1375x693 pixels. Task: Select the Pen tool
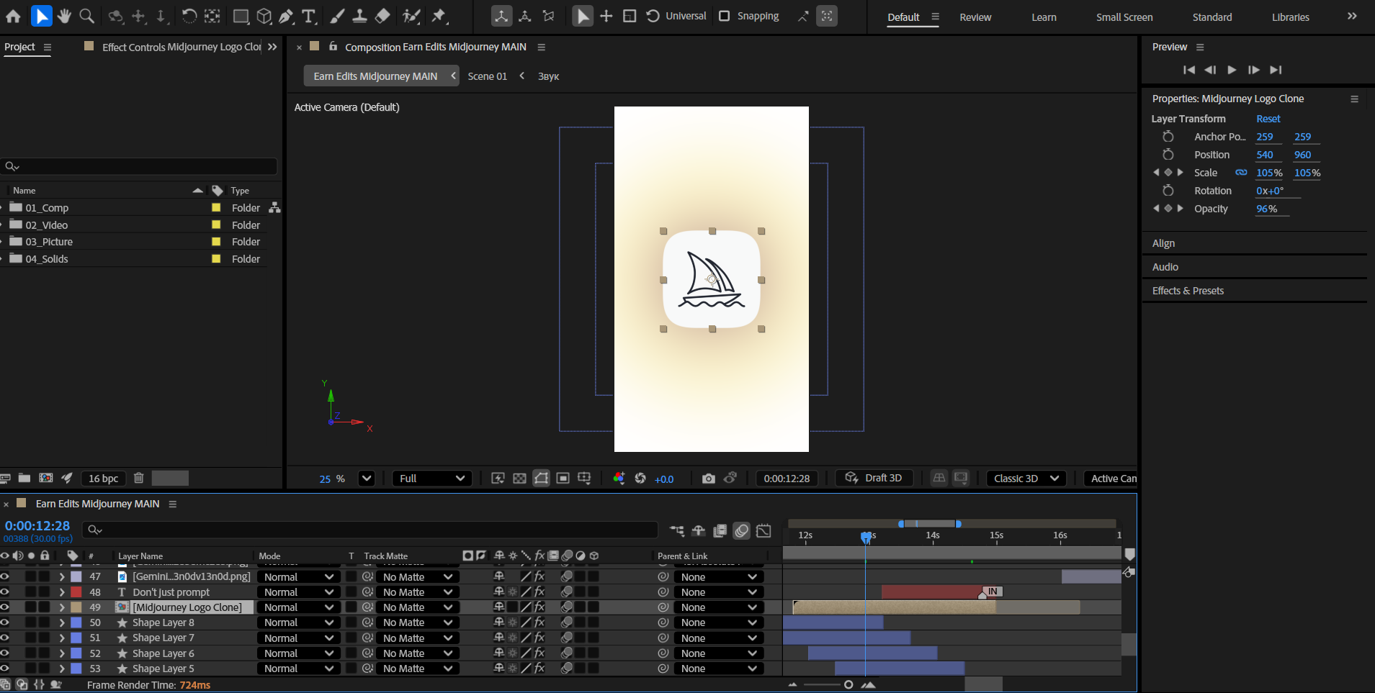tap(286, 16)
